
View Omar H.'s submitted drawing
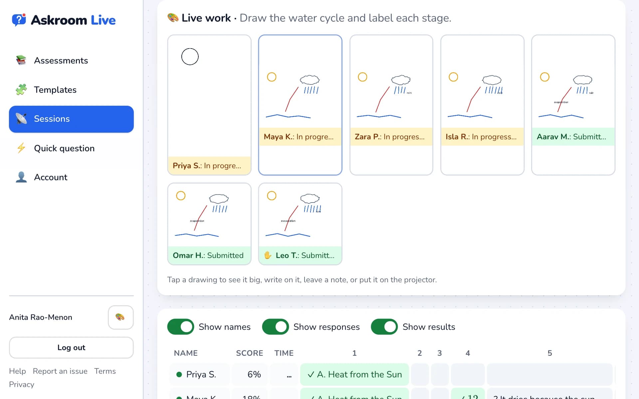[x=209, y=224]
